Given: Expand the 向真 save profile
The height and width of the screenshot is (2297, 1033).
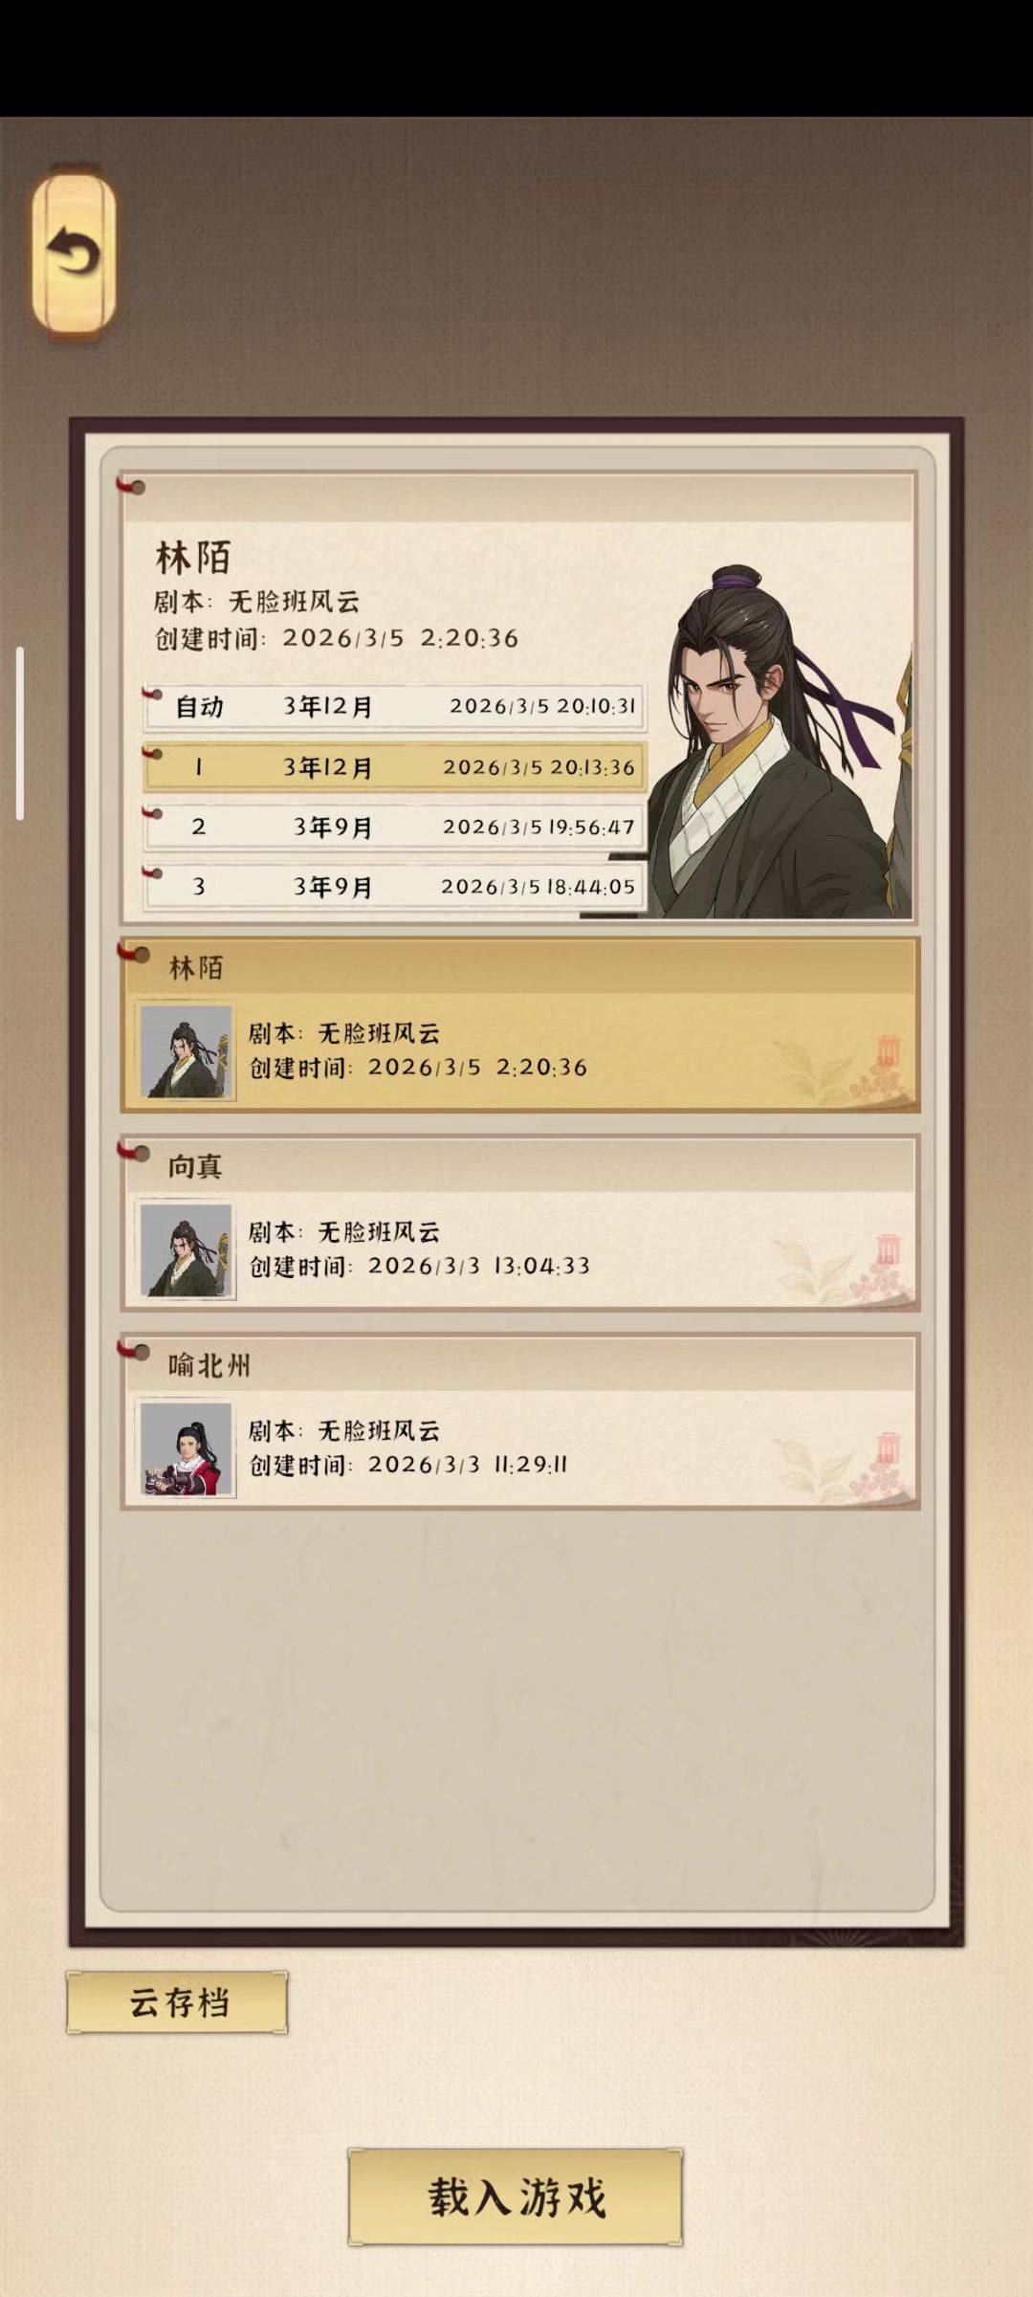Looking at the screenshot, I should 519,1223.
